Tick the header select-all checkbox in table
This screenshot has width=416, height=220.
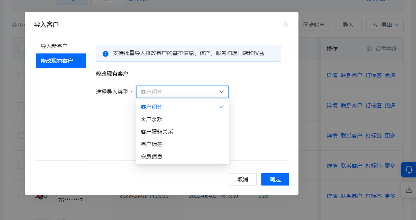(21, 49)
